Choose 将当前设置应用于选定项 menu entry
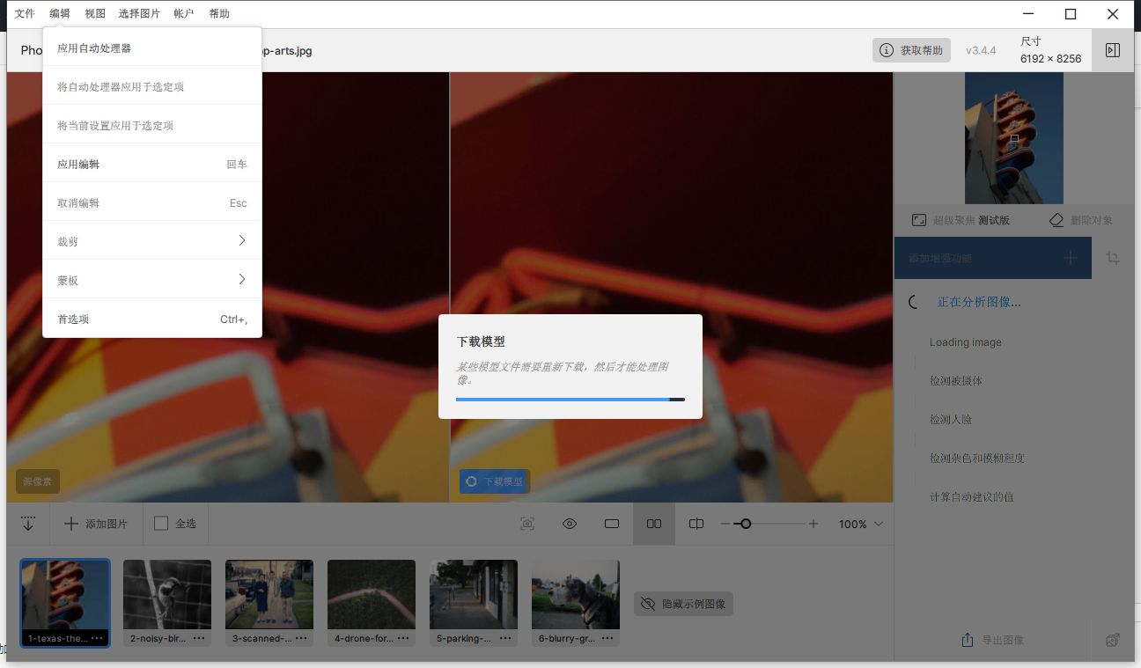This screenshot has width=1141, height=668. click(x=152, y=126)
